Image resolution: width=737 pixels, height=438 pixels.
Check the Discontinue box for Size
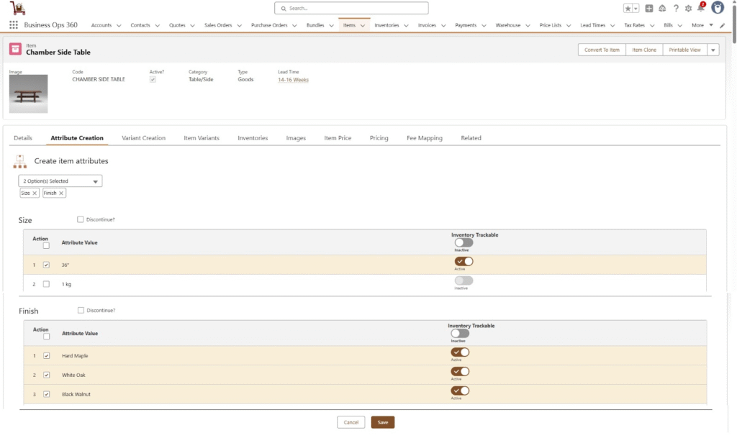point(80,219)
